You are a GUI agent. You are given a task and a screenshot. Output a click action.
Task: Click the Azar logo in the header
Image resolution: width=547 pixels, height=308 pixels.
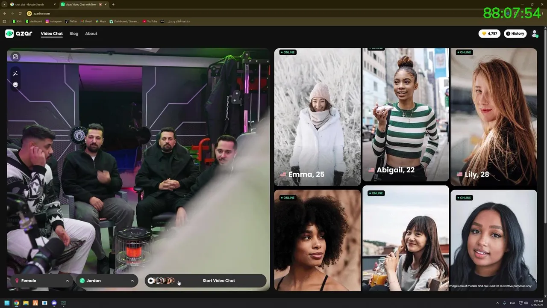[19, 34]
